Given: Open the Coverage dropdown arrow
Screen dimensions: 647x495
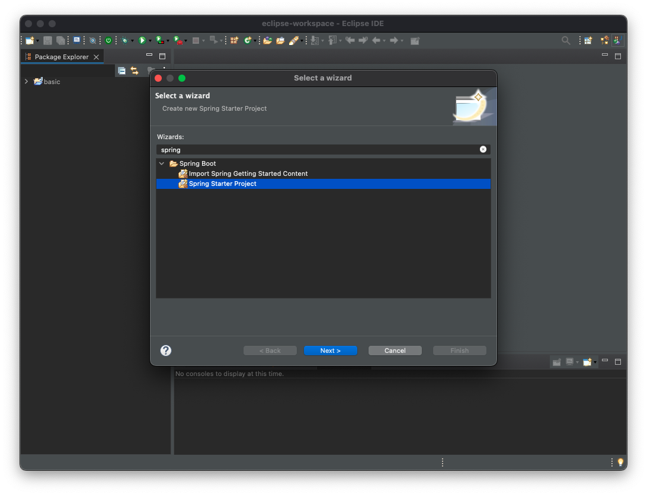Looking at the screenshot, I should (x=168, y=41).
